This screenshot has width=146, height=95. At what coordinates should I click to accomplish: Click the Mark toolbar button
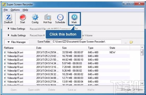(74, 19)
